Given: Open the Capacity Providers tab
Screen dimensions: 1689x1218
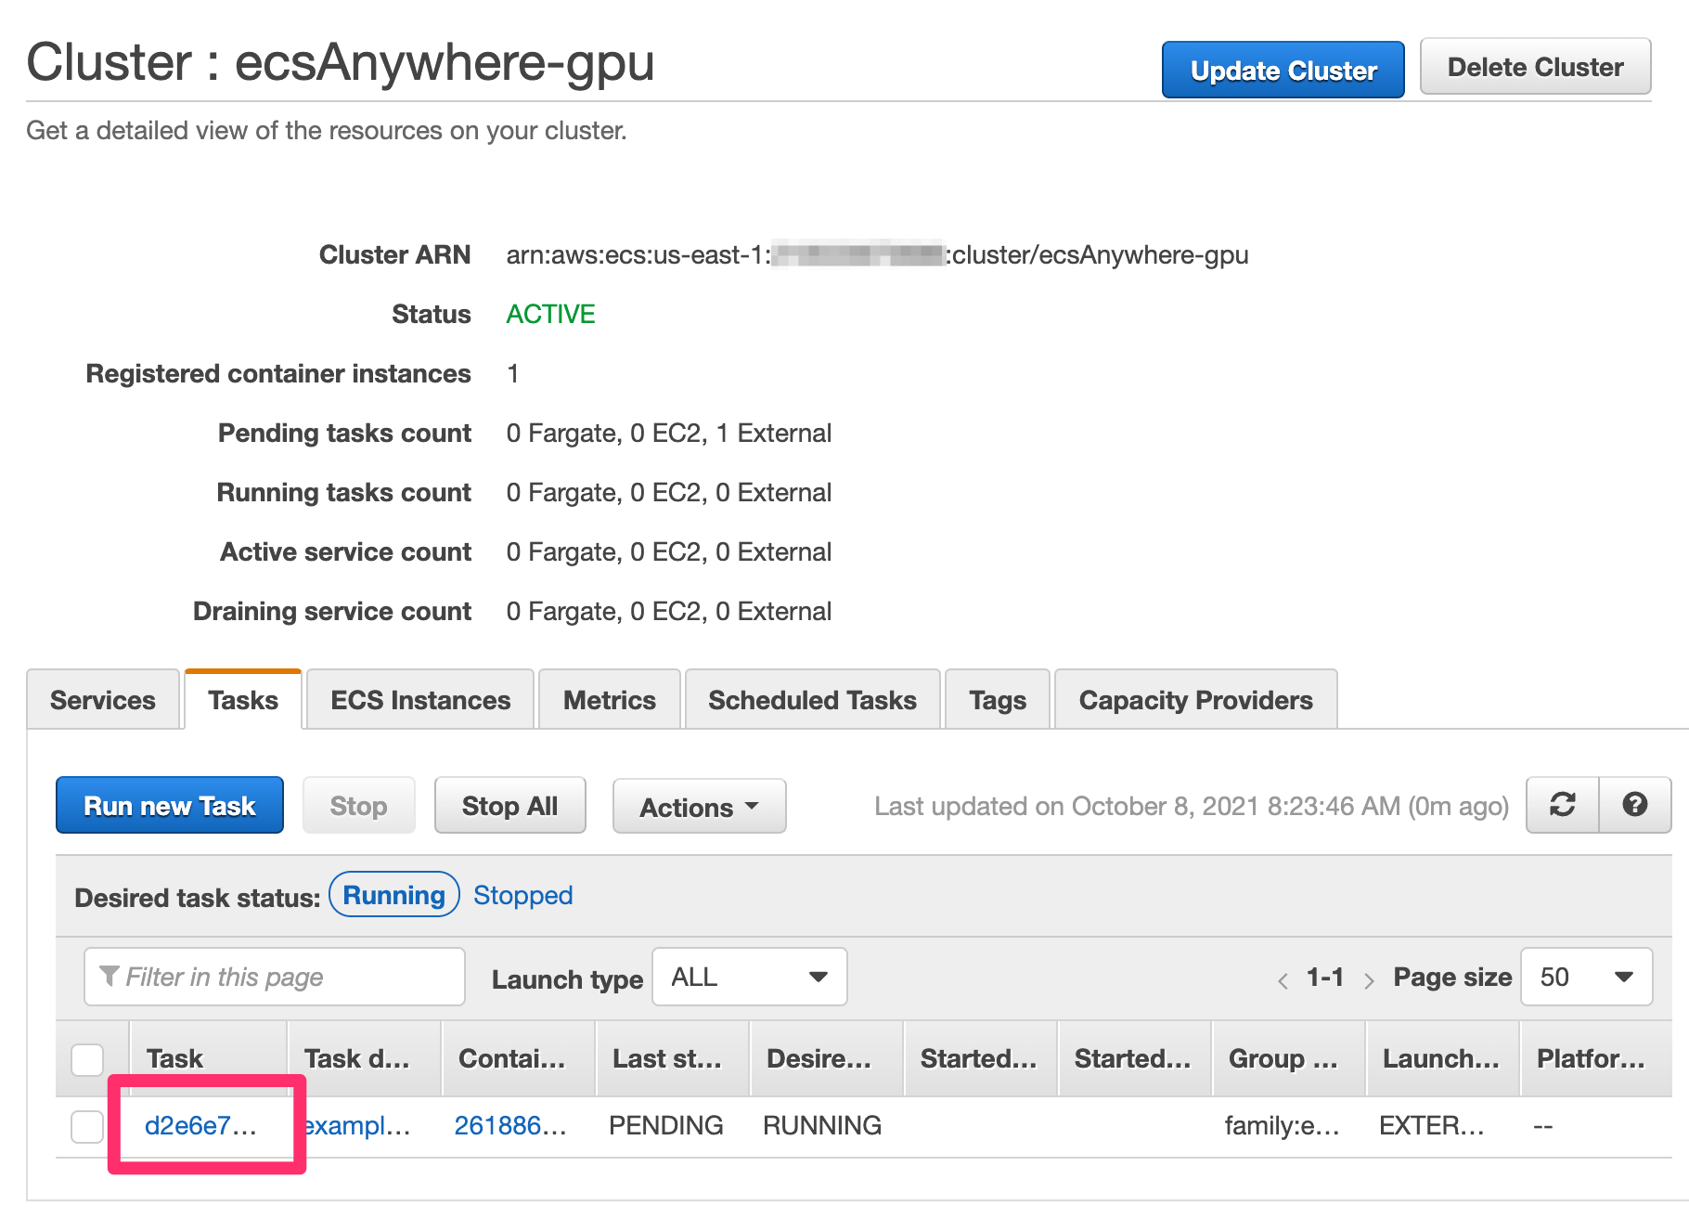Looking at the screenshot, I should click(1195, 699).
